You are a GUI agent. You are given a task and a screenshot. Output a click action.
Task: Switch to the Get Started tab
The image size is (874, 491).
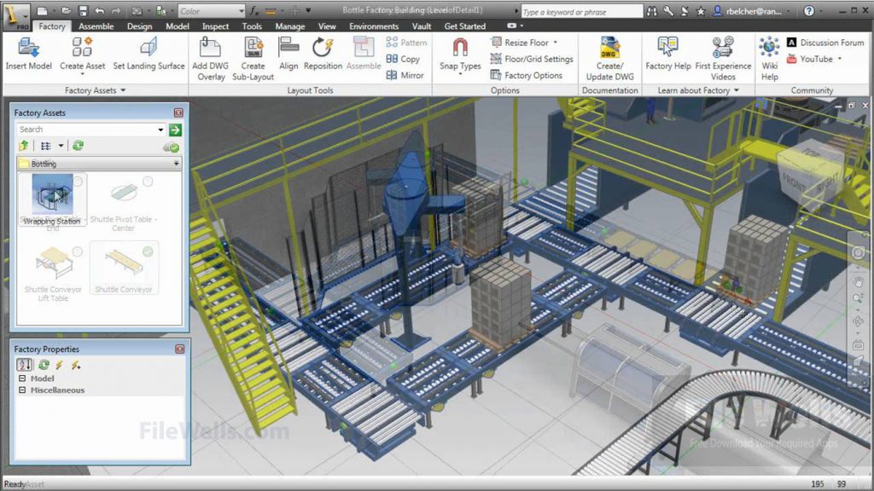(465, 26)
